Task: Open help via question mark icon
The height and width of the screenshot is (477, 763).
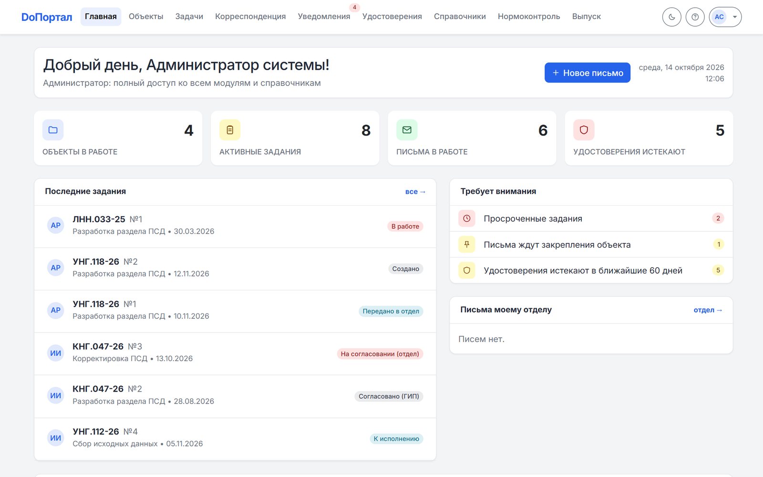Action: point(695,17)
